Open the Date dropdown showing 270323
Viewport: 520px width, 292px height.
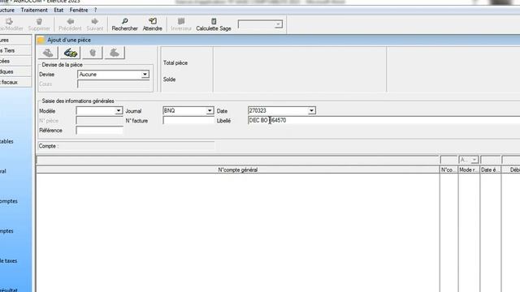click(311, 110)
